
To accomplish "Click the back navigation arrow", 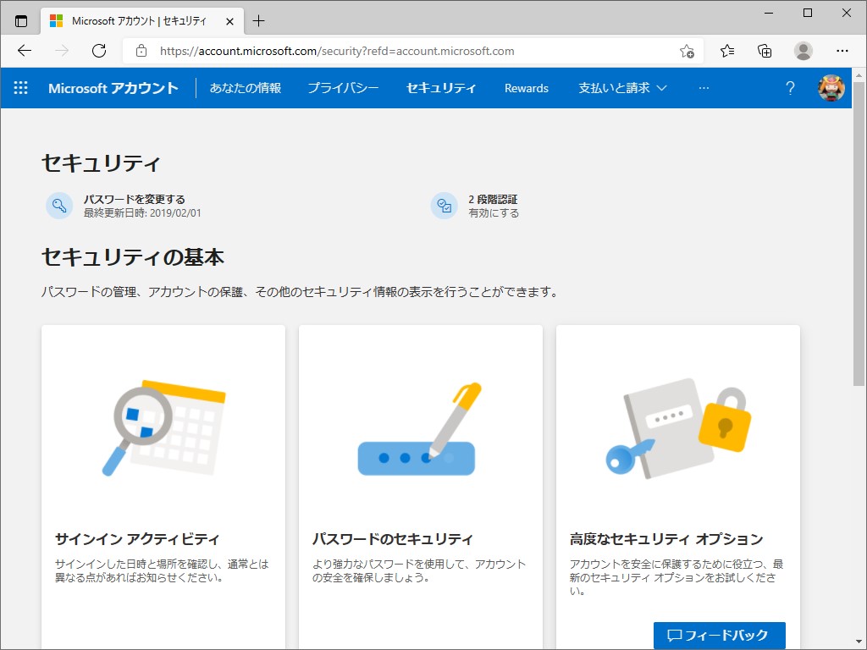I will point(24,51).
